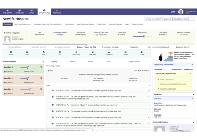The height and width of the screenshot is (140, 197).
Task: Click the Sales team quick-action icon
Action: (x=93, y=52)
